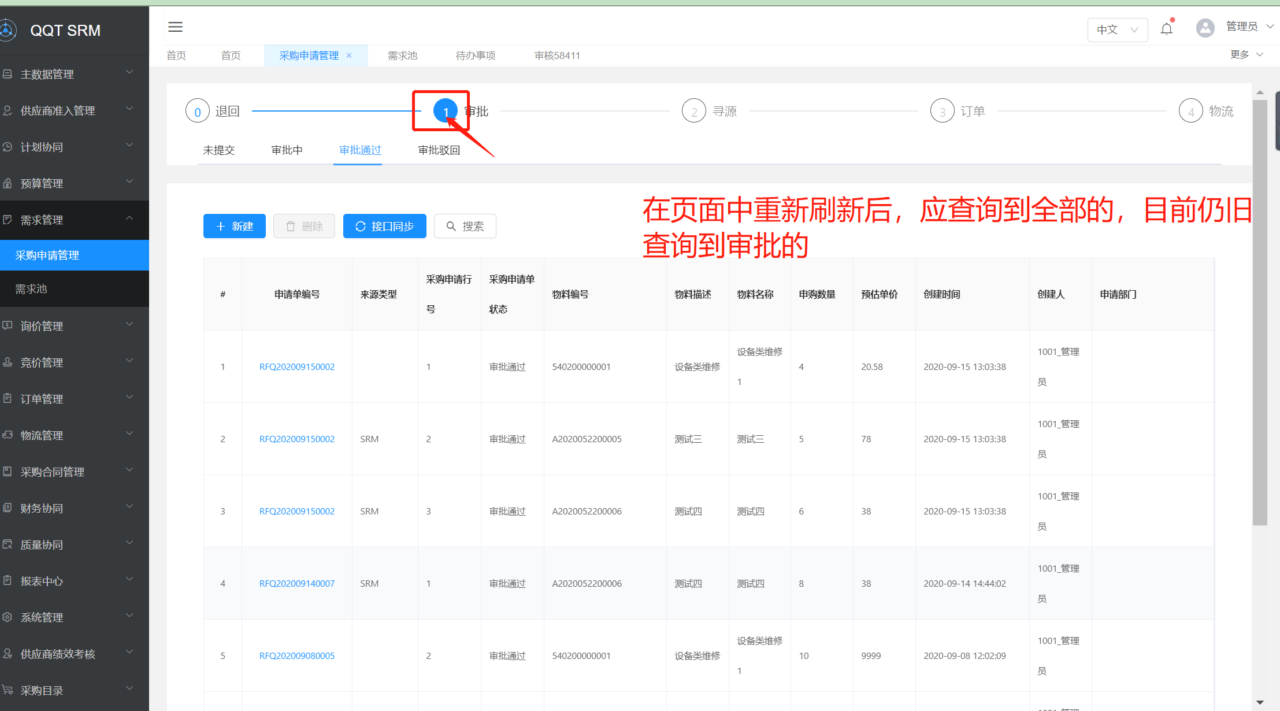Expand 订单管理 menu chevron
Viewport: 1280px width, 711px height.
coord(129,398)
